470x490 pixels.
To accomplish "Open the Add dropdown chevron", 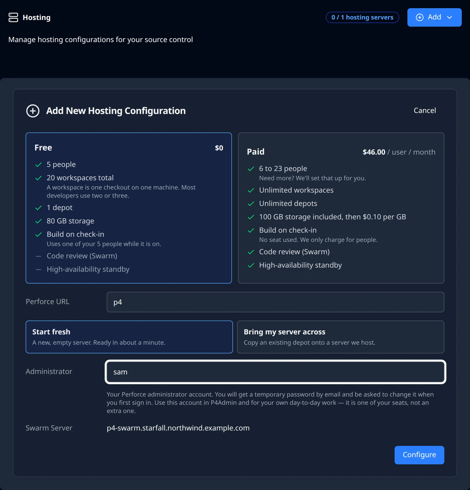I will point(449,17).
